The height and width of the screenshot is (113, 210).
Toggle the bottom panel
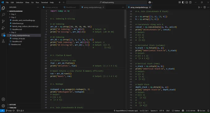point(187,2)
